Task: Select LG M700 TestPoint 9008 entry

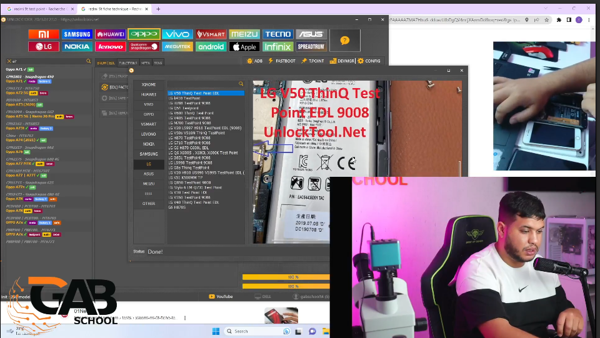Action: click(x=206, y=122)
